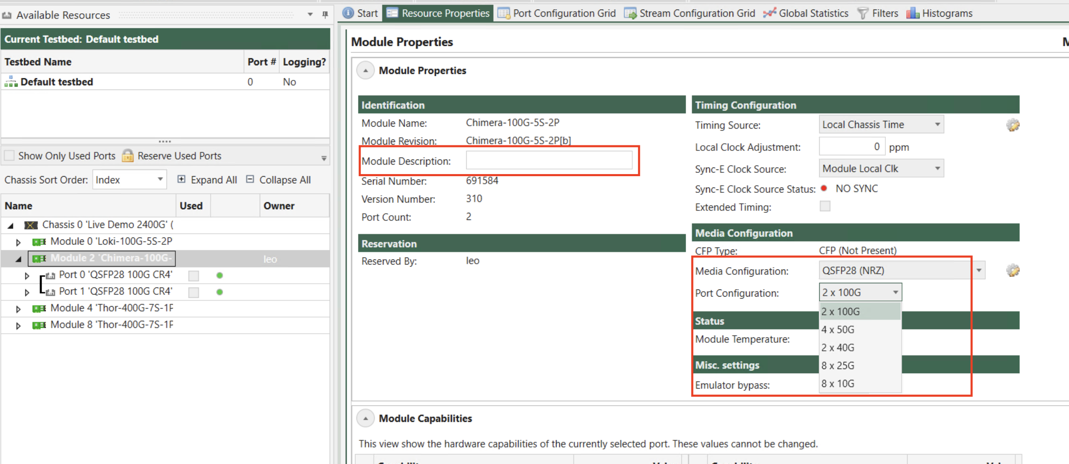The height and width of the screenshot is (464, 1069).
Task: Click the Default testbed network icon
Action: (11, 82)
